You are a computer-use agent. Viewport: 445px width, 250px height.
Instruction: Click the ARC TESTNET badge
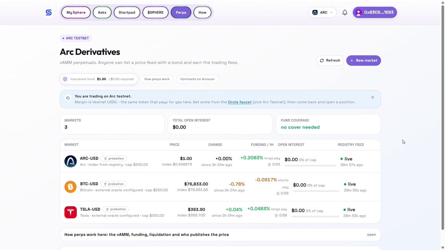point(76,38)
